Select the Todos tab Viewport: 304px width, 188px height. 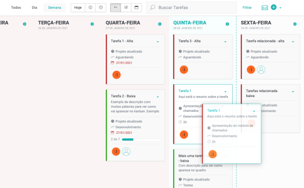tap(16, 8)
